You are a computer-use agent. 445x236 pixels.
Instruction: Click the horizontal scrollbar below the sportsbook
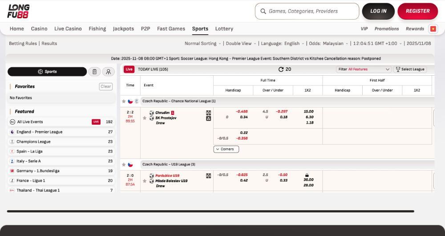pos(210,212)
